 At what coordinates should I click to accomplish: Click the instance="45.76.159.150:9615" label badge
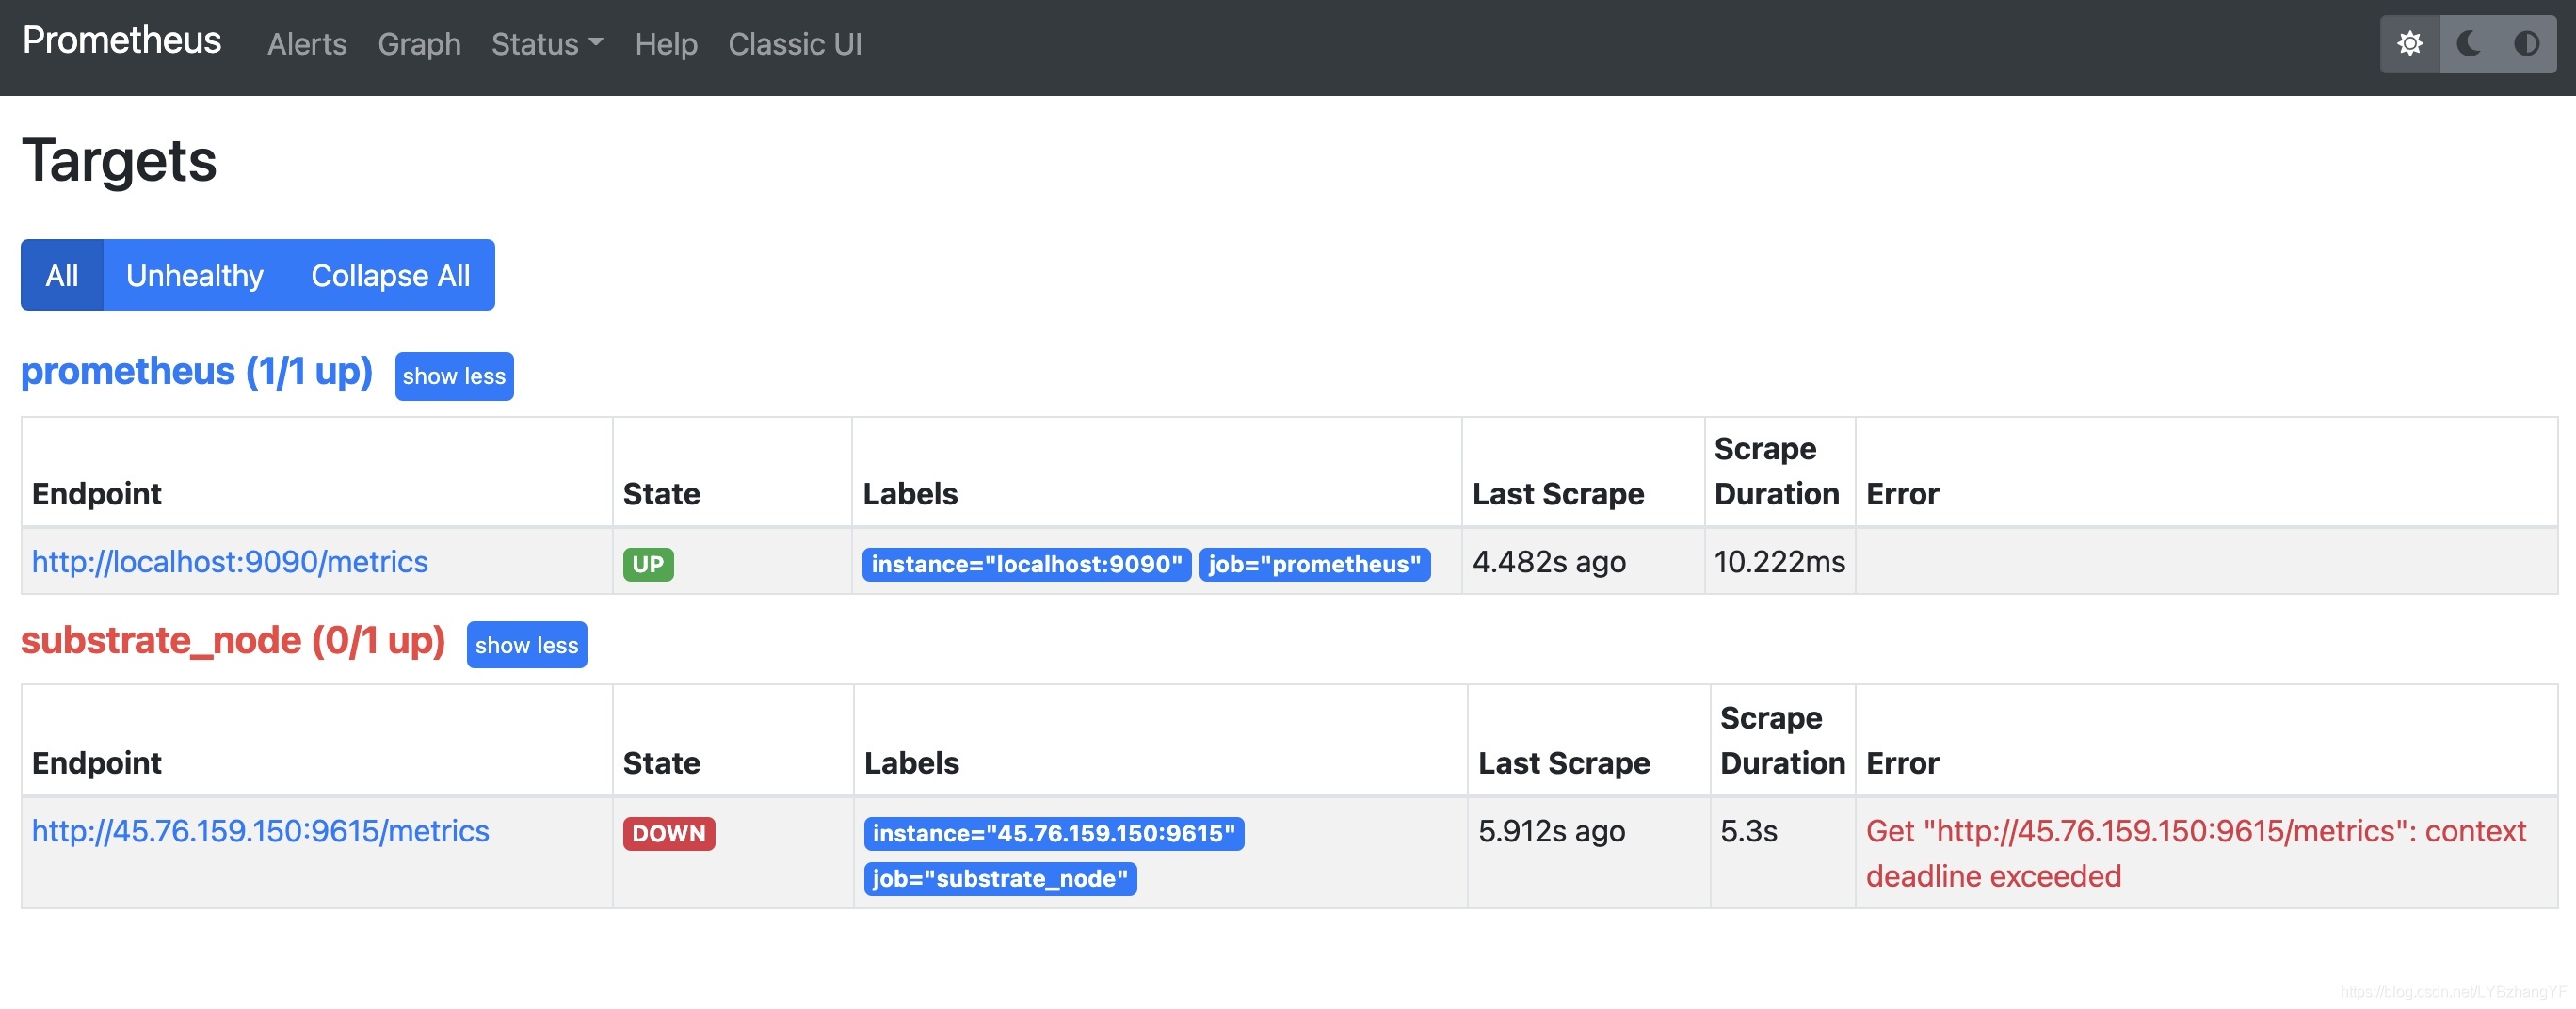[1054, 833]
